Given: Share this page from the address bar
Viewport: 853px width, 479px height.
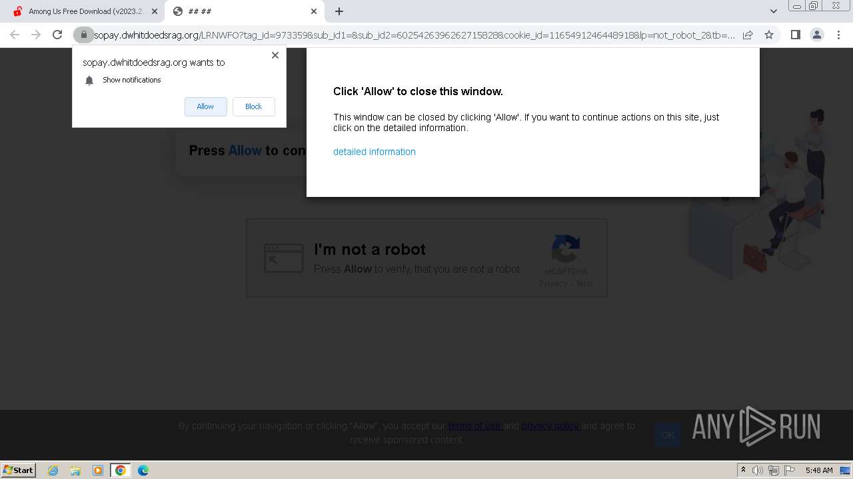Looking at the screenshot, I should [748, 35].
